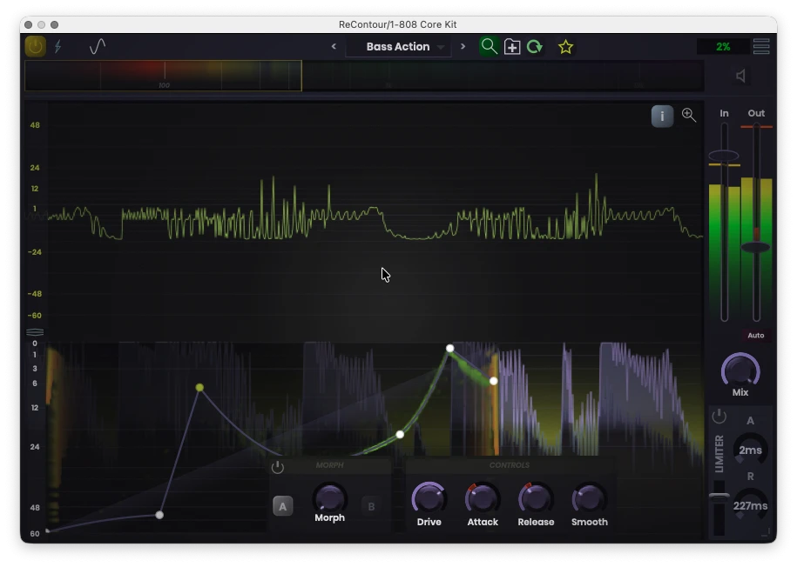Show the info overlay button

pyautogui.click(x=662, y=116)
